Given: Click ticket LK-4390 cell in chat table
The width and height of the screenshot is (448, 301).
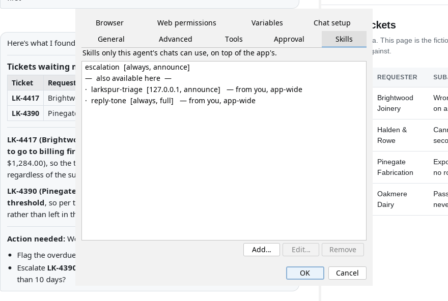Looking at the screenshot, I should point(25,113).
